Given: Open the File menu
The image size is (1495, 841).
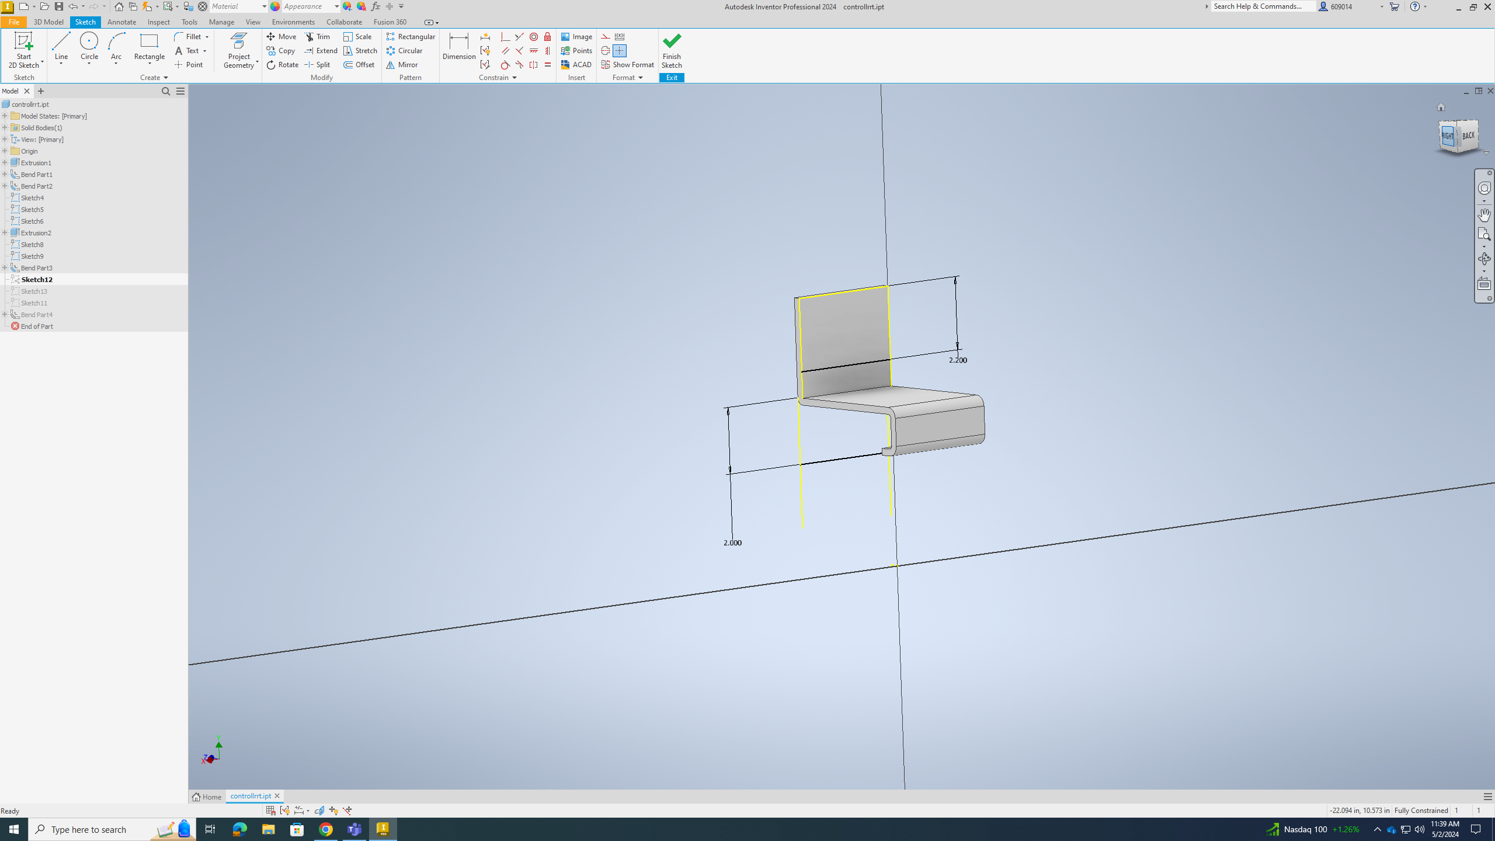Looking at the screenshot, I should pos(13,22).
